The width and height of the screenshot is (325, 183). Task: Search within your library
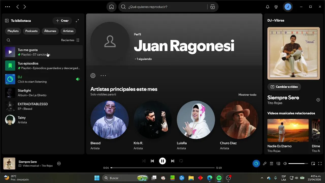[x=8, y=40]
